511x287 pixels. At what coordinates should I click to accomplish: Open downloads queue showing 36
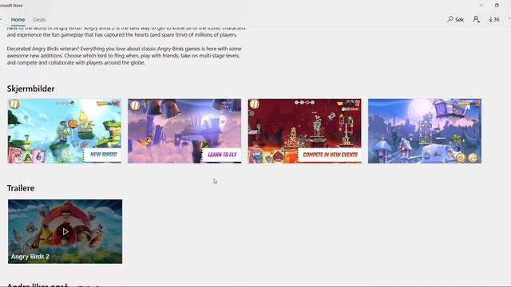[x=494, y=19]
